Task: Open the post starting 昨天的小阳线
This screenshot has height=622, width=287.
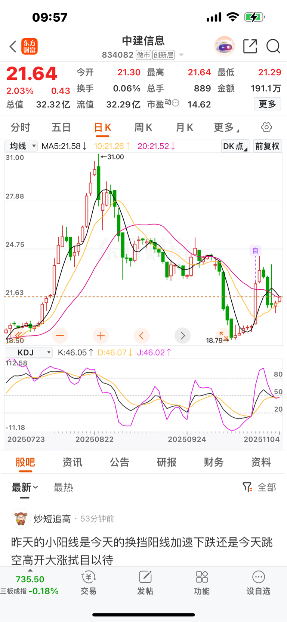Action: [x=142, y=551]
